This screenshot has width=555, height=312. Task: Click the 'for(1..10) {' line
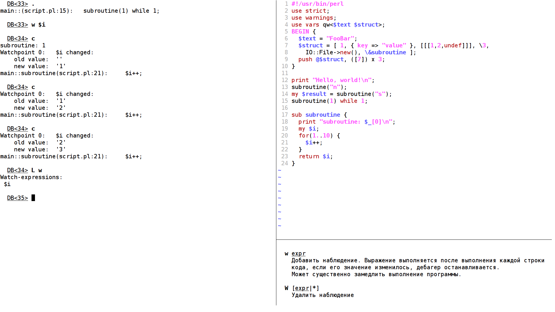coord(319,135)
